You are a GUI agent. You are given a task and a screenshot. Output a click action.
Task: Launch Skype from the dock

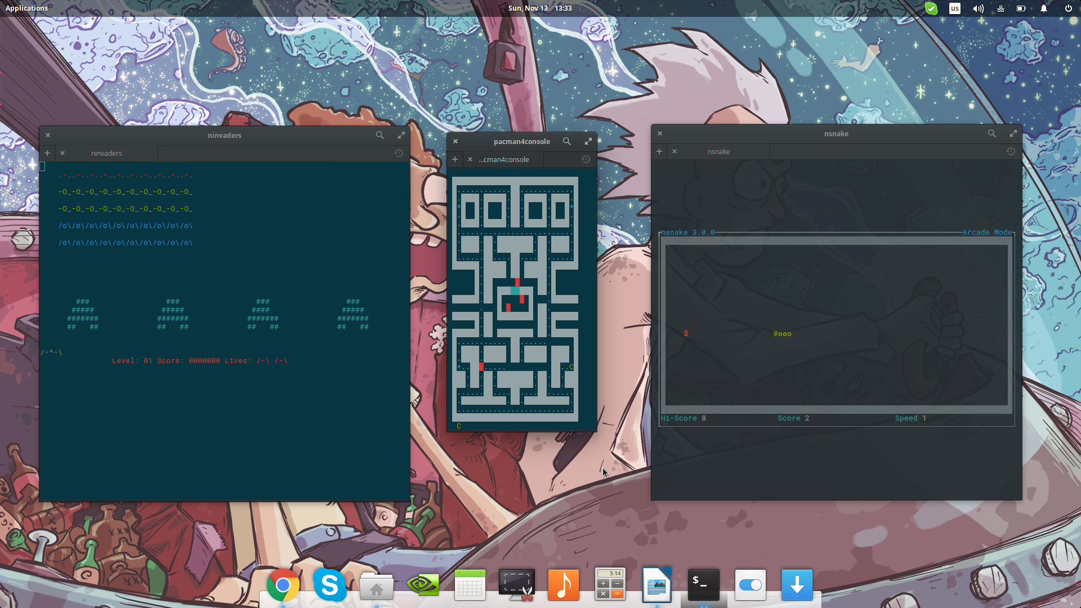329,585
